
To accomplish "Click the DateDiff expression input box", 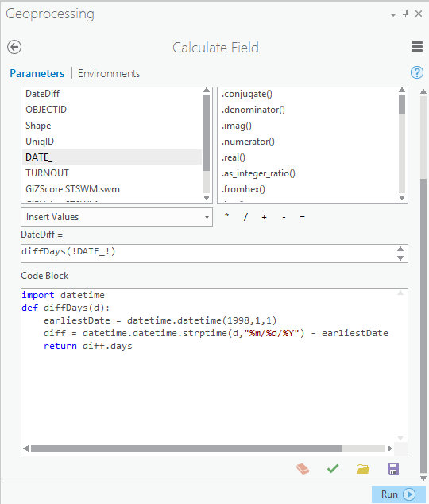I will click(x=209, y=254).
